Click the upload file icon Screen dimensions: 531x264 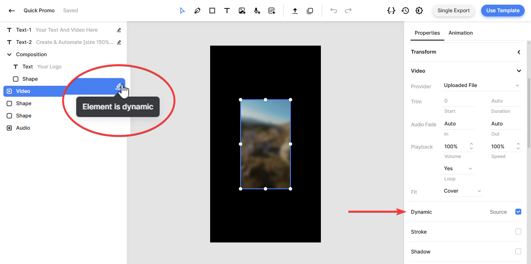295,11
